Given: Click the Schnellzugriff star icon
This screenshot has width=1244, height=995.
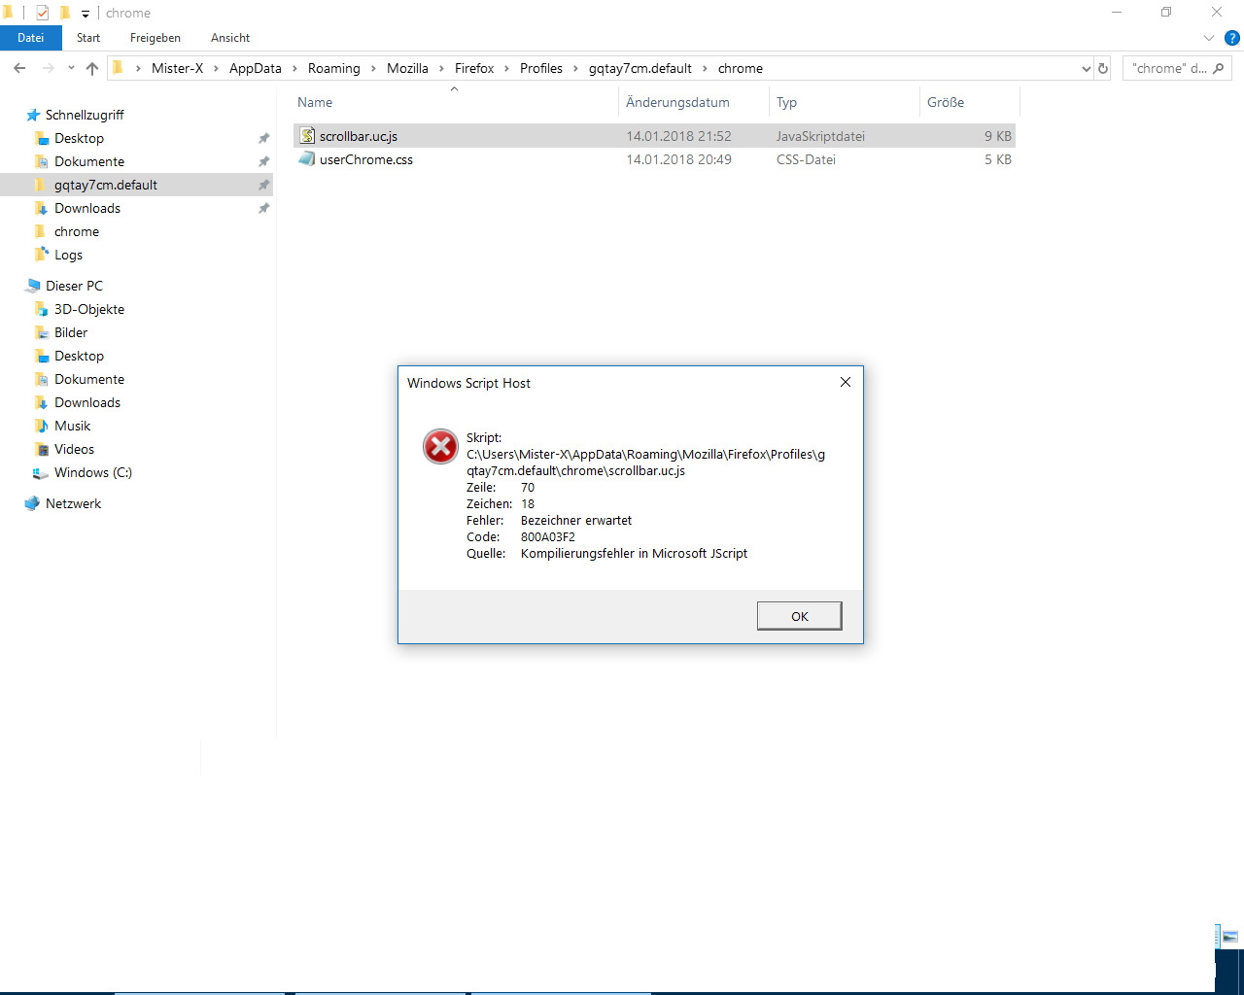Looking at the screenshot, I should click(x=34, y=115).
